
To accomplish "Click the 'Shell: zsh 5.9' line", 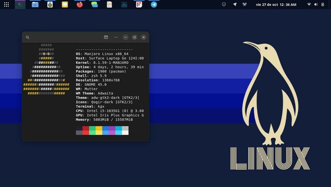I will [x=91, y=76].
